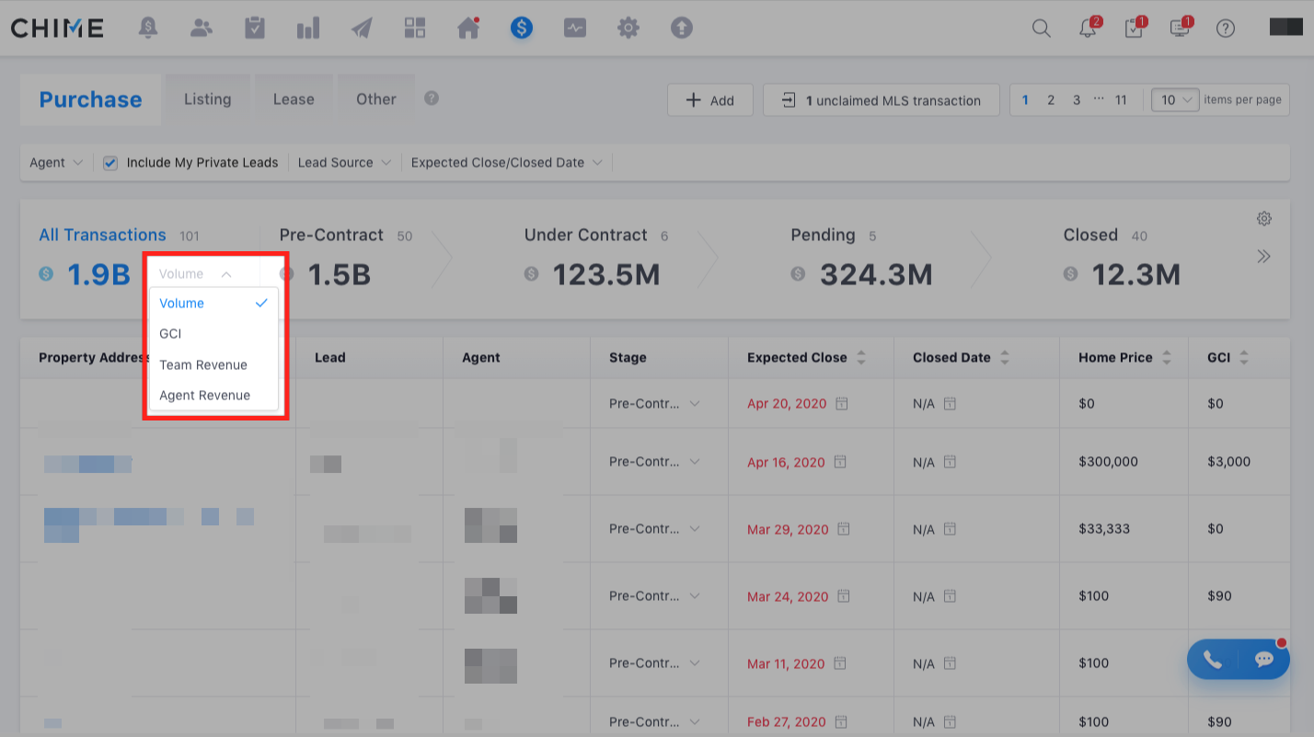This screenshot has height=737, width=1314.
Task: Click the Mar 11, 2020 expected close date
Action: (x=788, y=663)
